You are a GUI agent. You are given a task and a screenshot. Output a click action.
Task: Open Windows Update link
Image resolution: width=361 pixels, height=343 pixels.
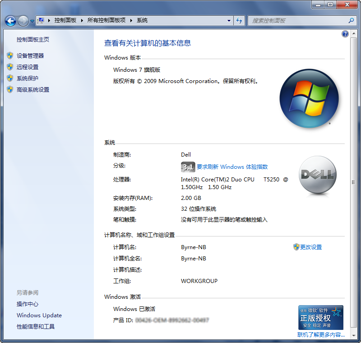pos(39,315)
